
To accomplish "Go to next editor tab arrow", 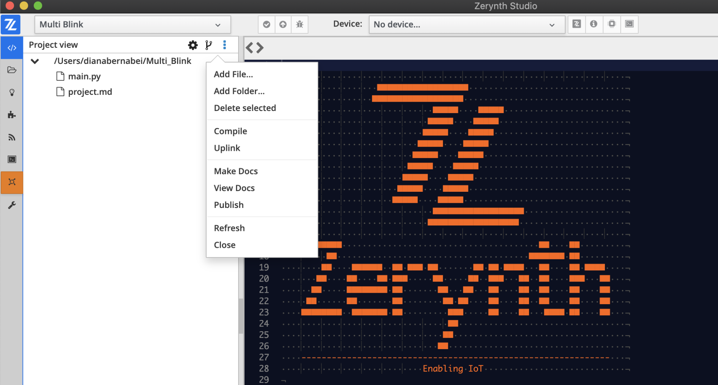I will click(x=260, y=47).
